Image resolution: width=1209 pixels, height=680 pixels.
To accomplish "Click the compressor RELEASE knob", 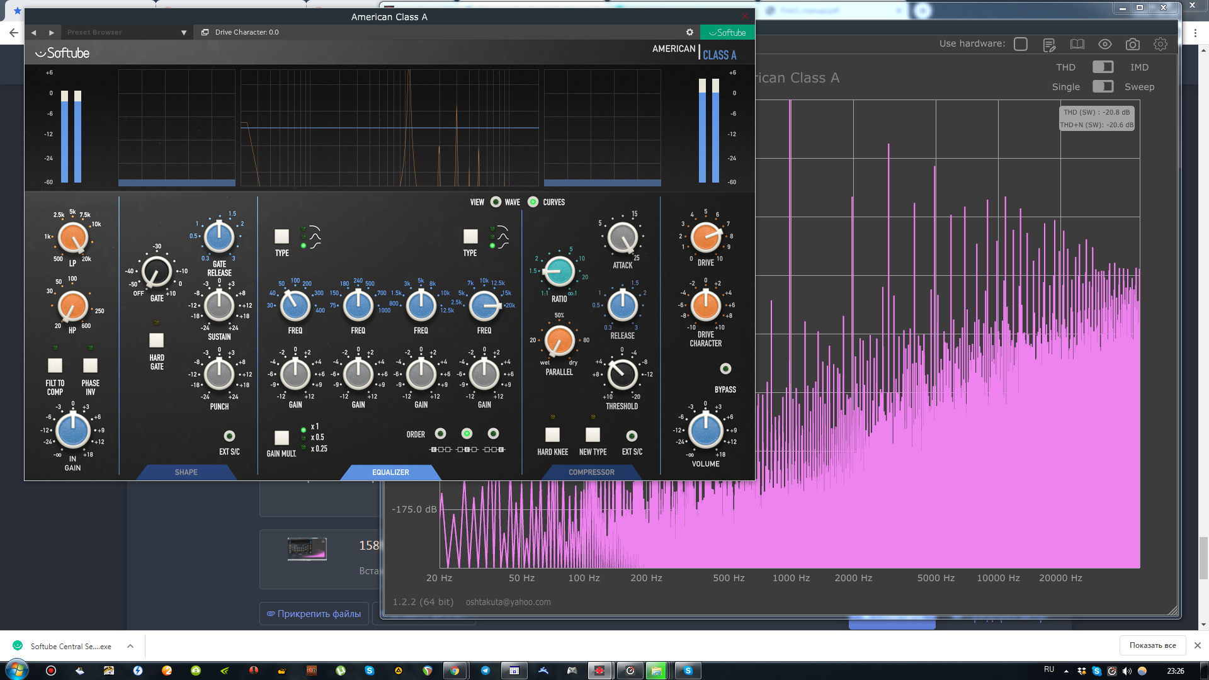I will pos(623,306).
